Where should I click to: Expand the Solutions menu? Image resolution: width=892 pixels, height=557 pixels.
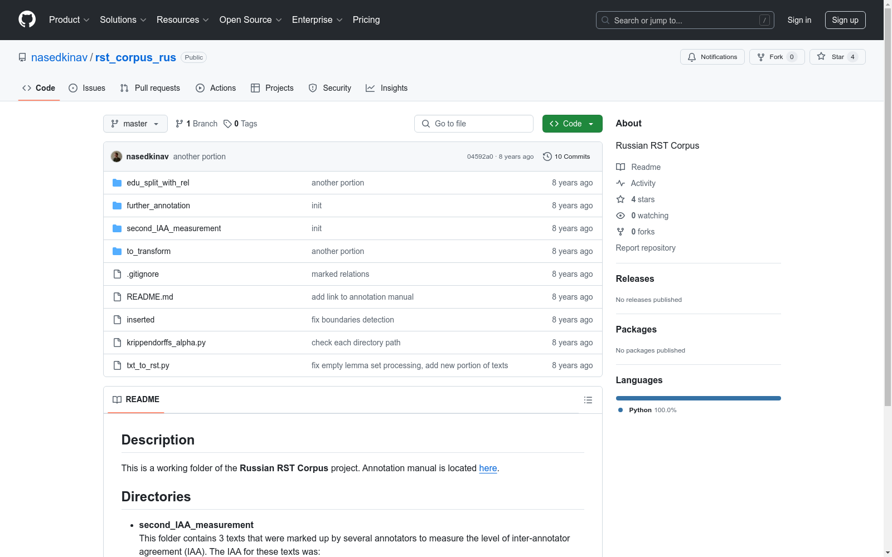pos(123,19)
